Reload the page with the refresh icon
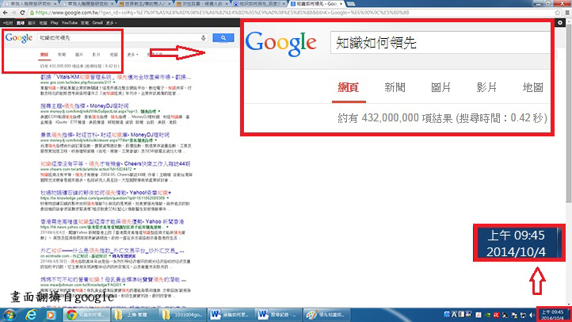This screenshot has height=322, width=572. click(x=22, y=13)
